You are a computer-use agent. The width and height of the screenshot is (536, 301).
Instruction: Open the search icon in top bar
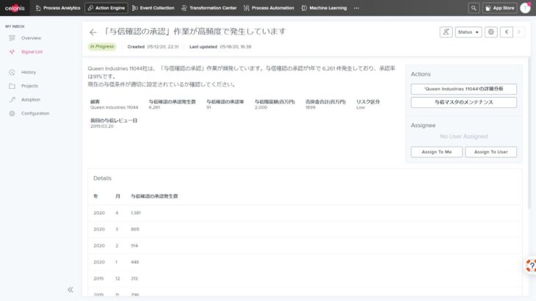click(474, 8)
